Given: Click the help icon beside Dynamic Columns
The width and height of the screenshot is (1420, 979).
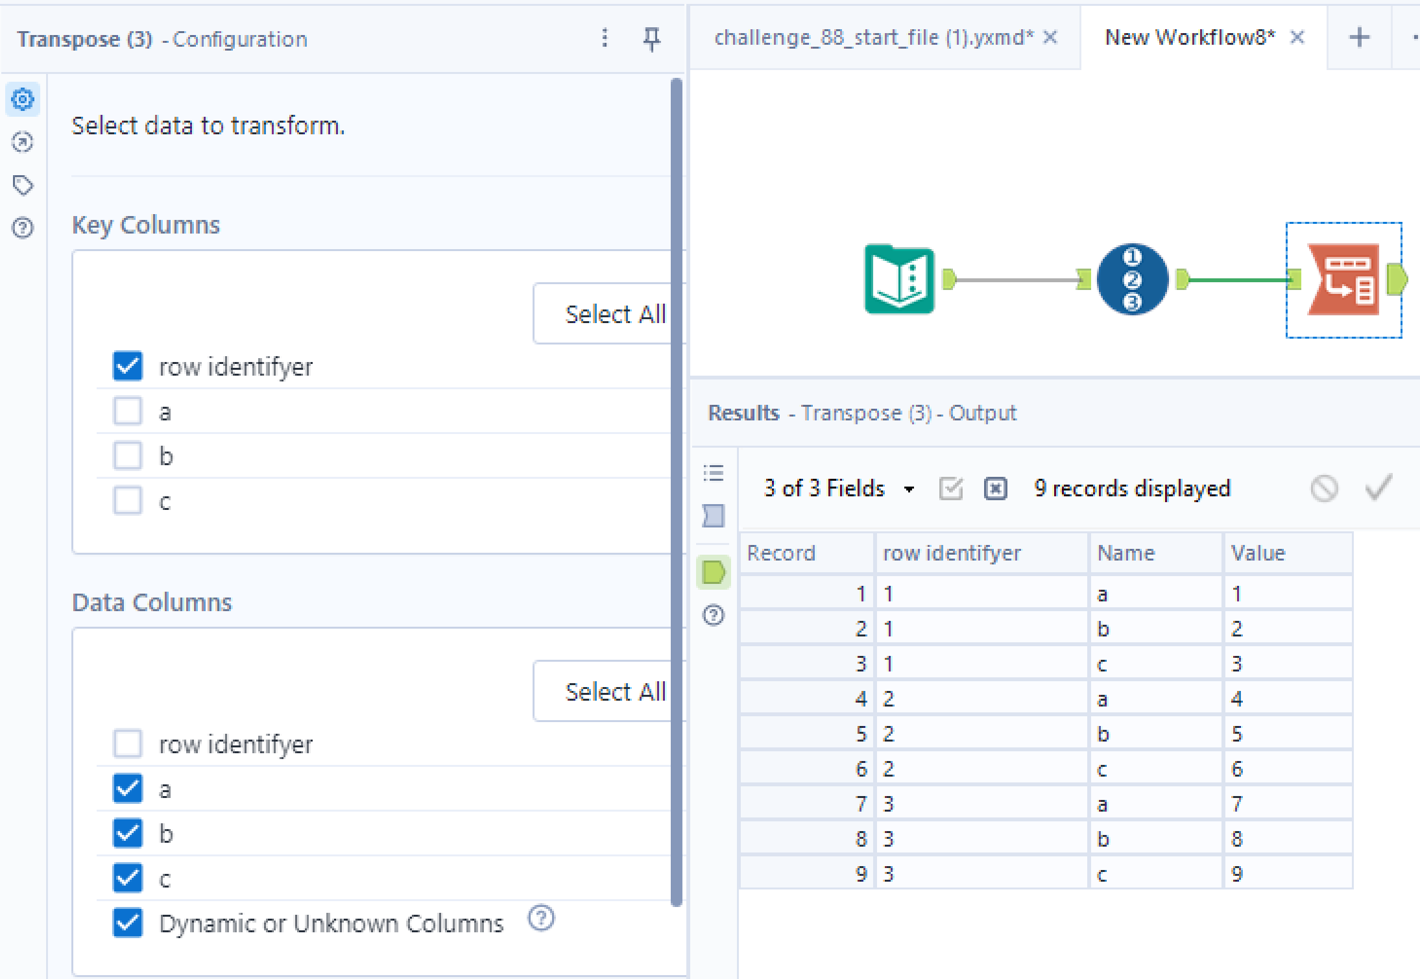Looking at the screenshot, I should click(541, 918).
